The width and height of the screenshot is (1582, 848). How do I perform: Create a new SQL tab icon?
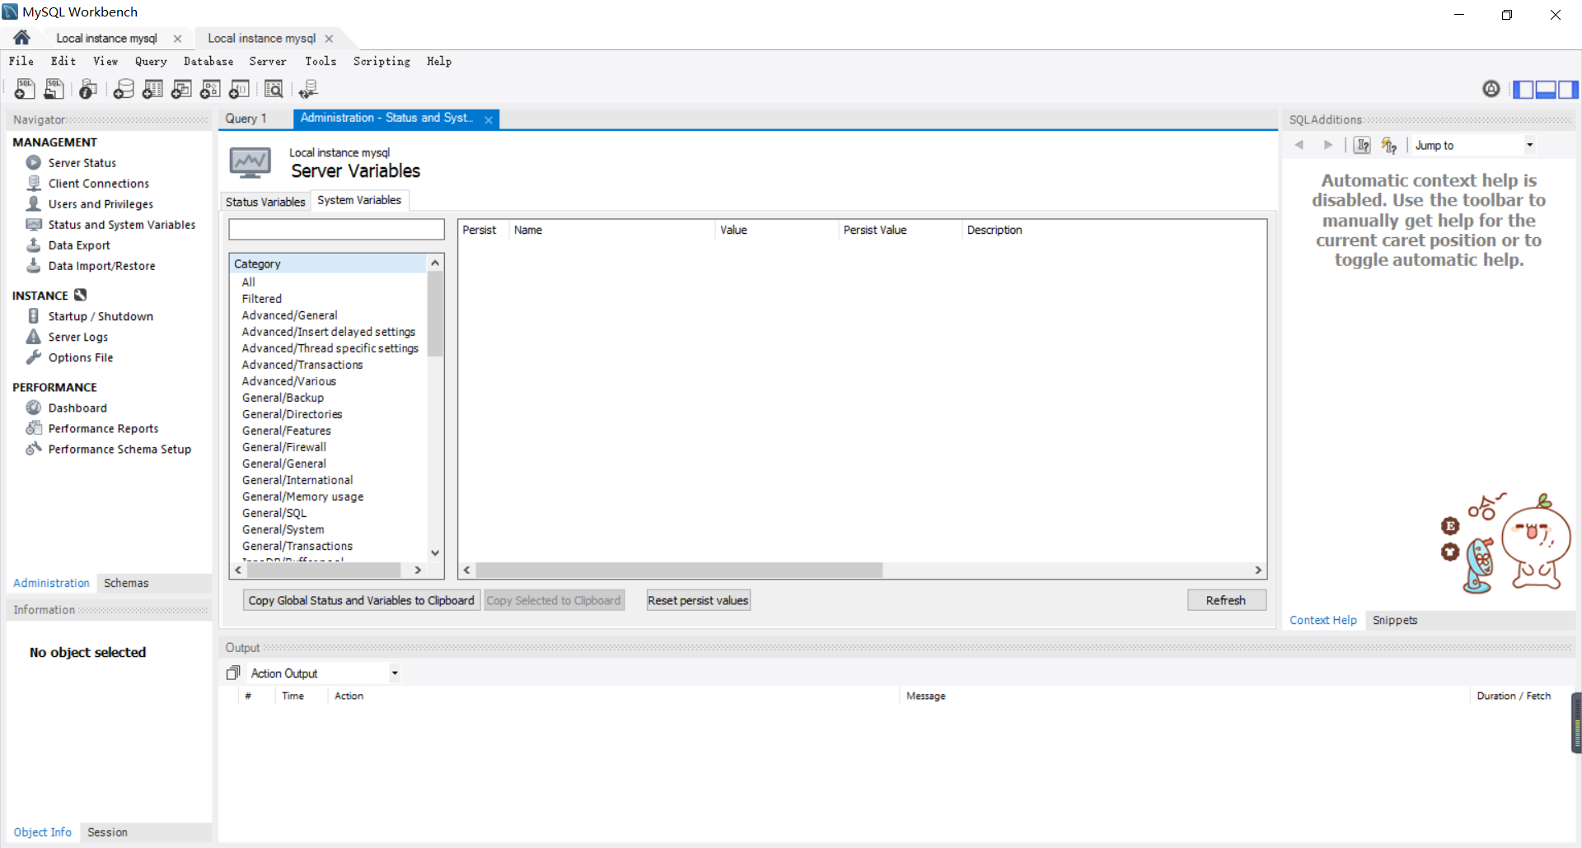(x=25, y=89)
